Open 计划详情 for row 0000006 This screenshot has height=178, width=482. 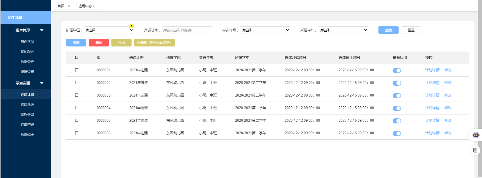tap(432, 133)
